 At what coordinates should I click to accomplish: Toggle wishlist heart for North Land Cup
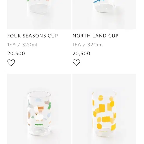(x=76, y=63)
